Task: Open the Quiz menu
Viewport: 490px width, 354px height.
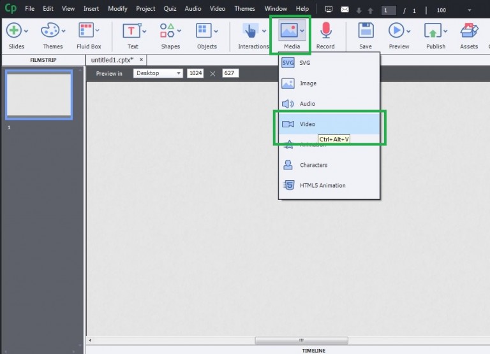Action: [x=170, y=9]
